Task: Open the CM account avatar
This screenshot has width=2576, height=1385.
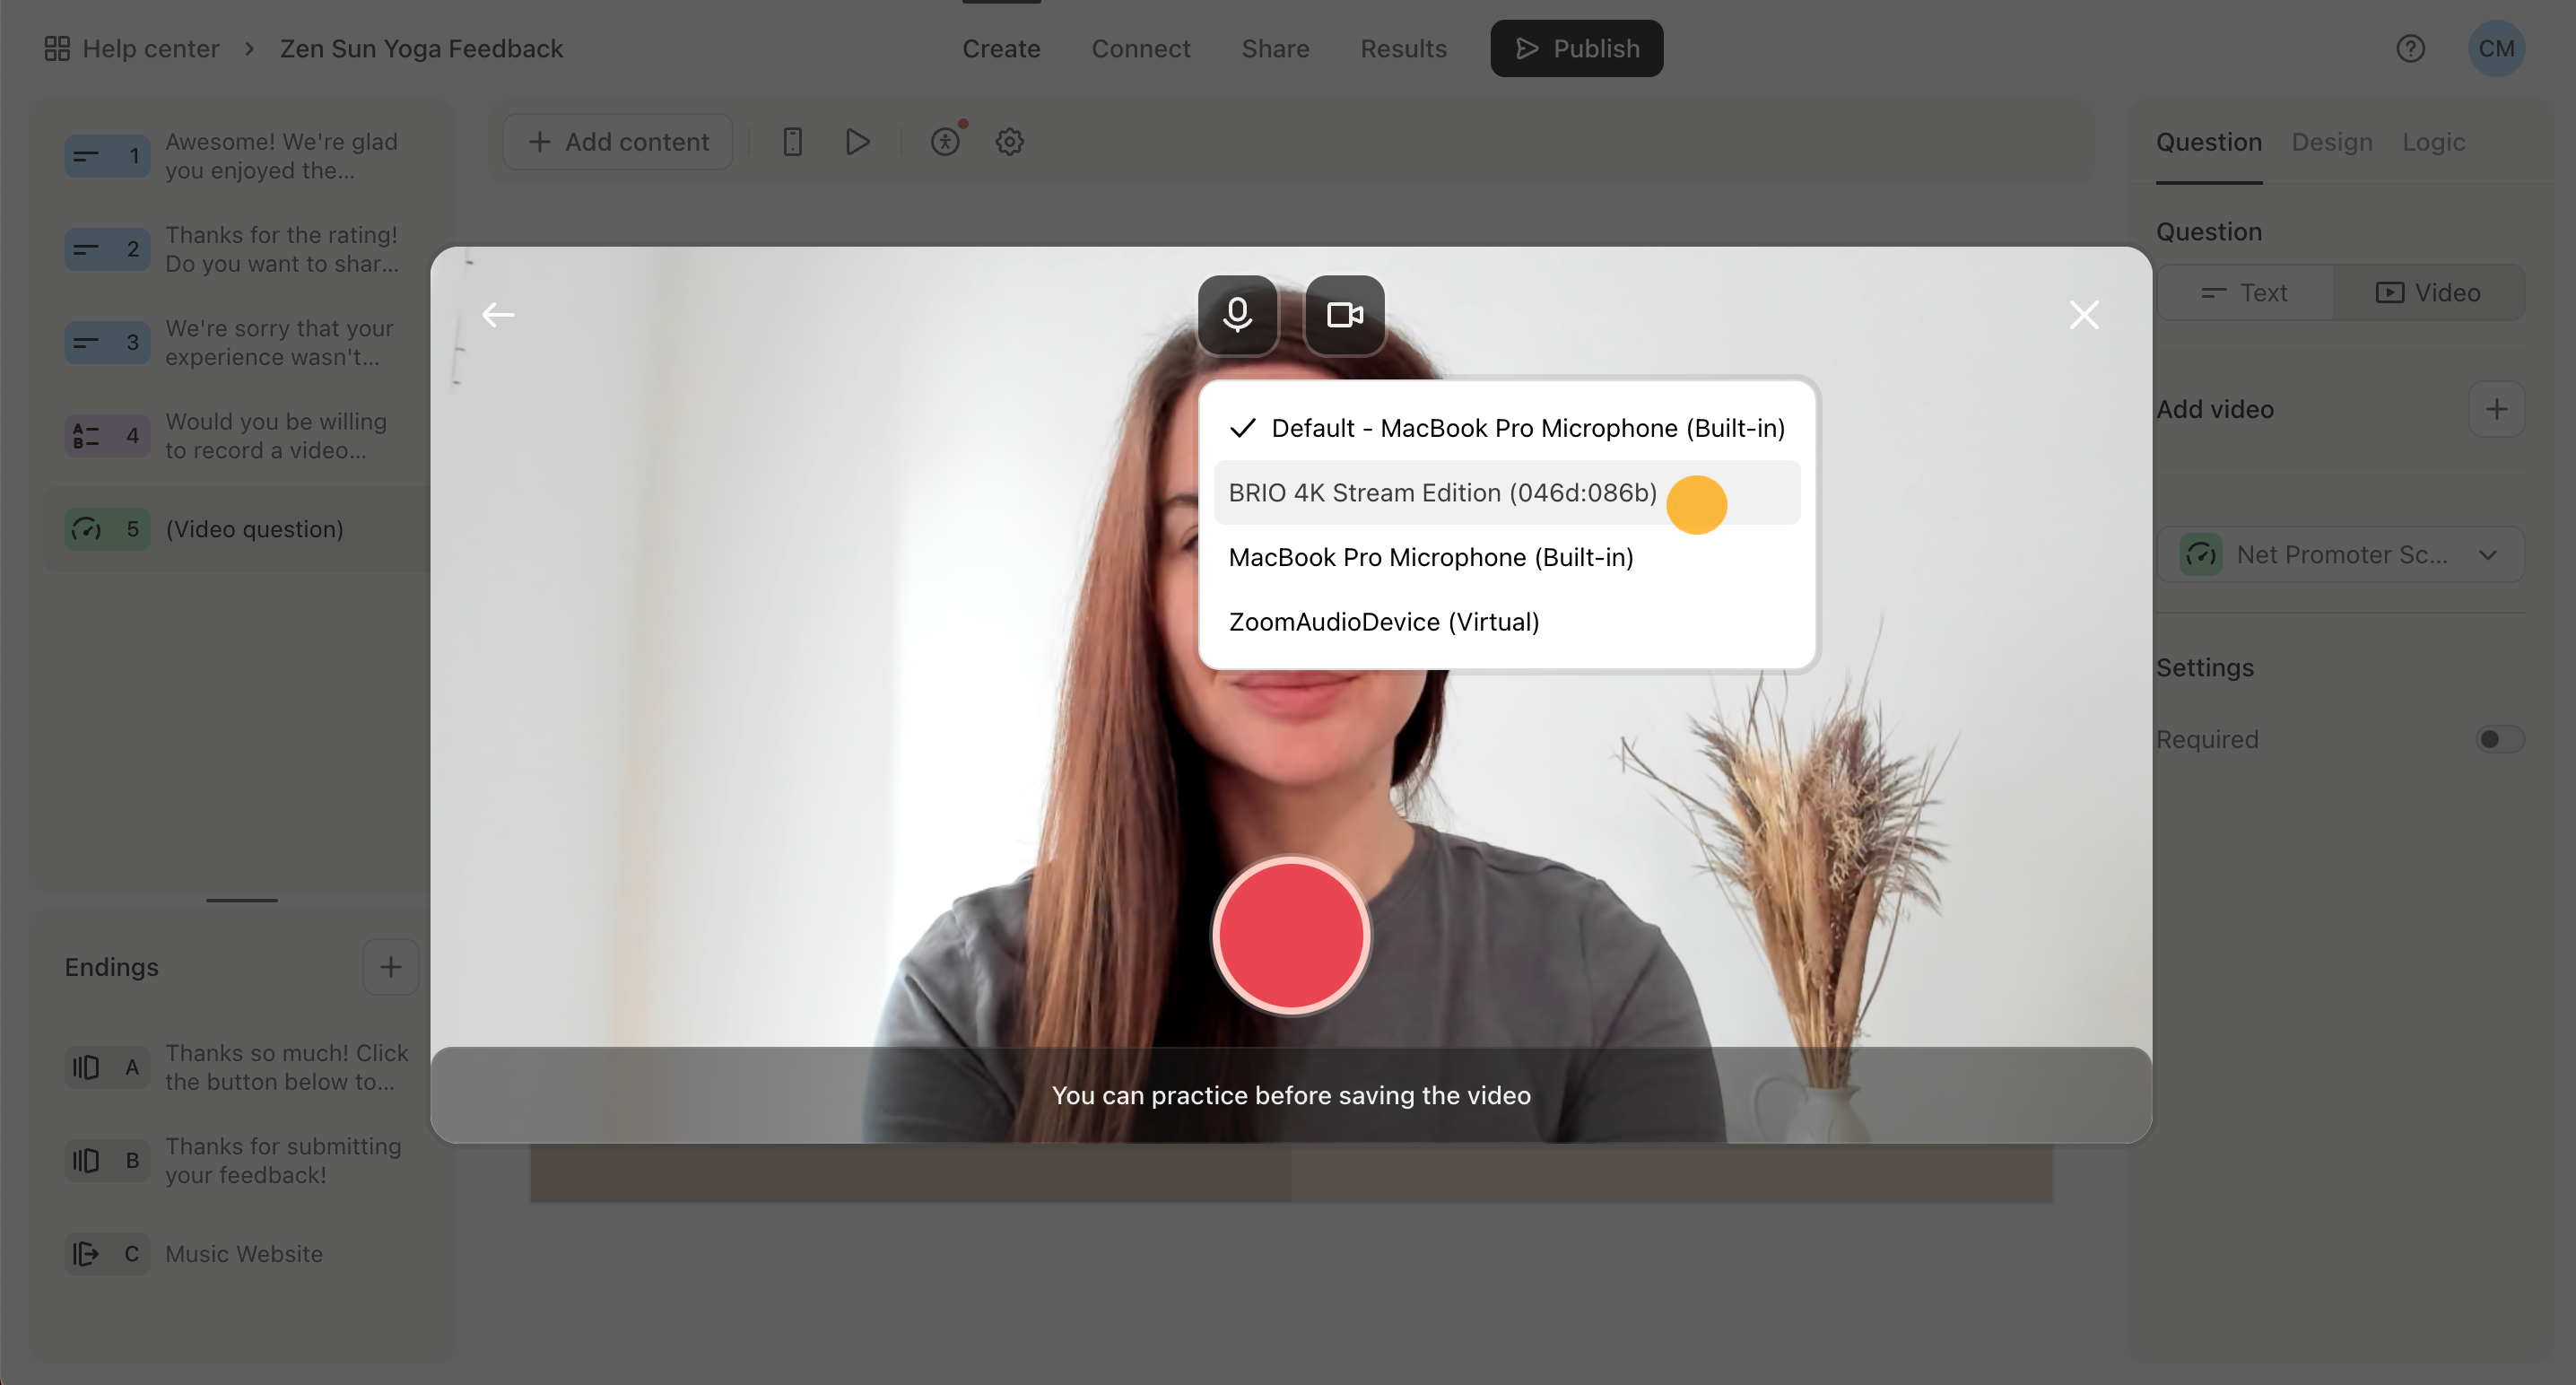Action: pyautogui.click(x=2496, y=48)
